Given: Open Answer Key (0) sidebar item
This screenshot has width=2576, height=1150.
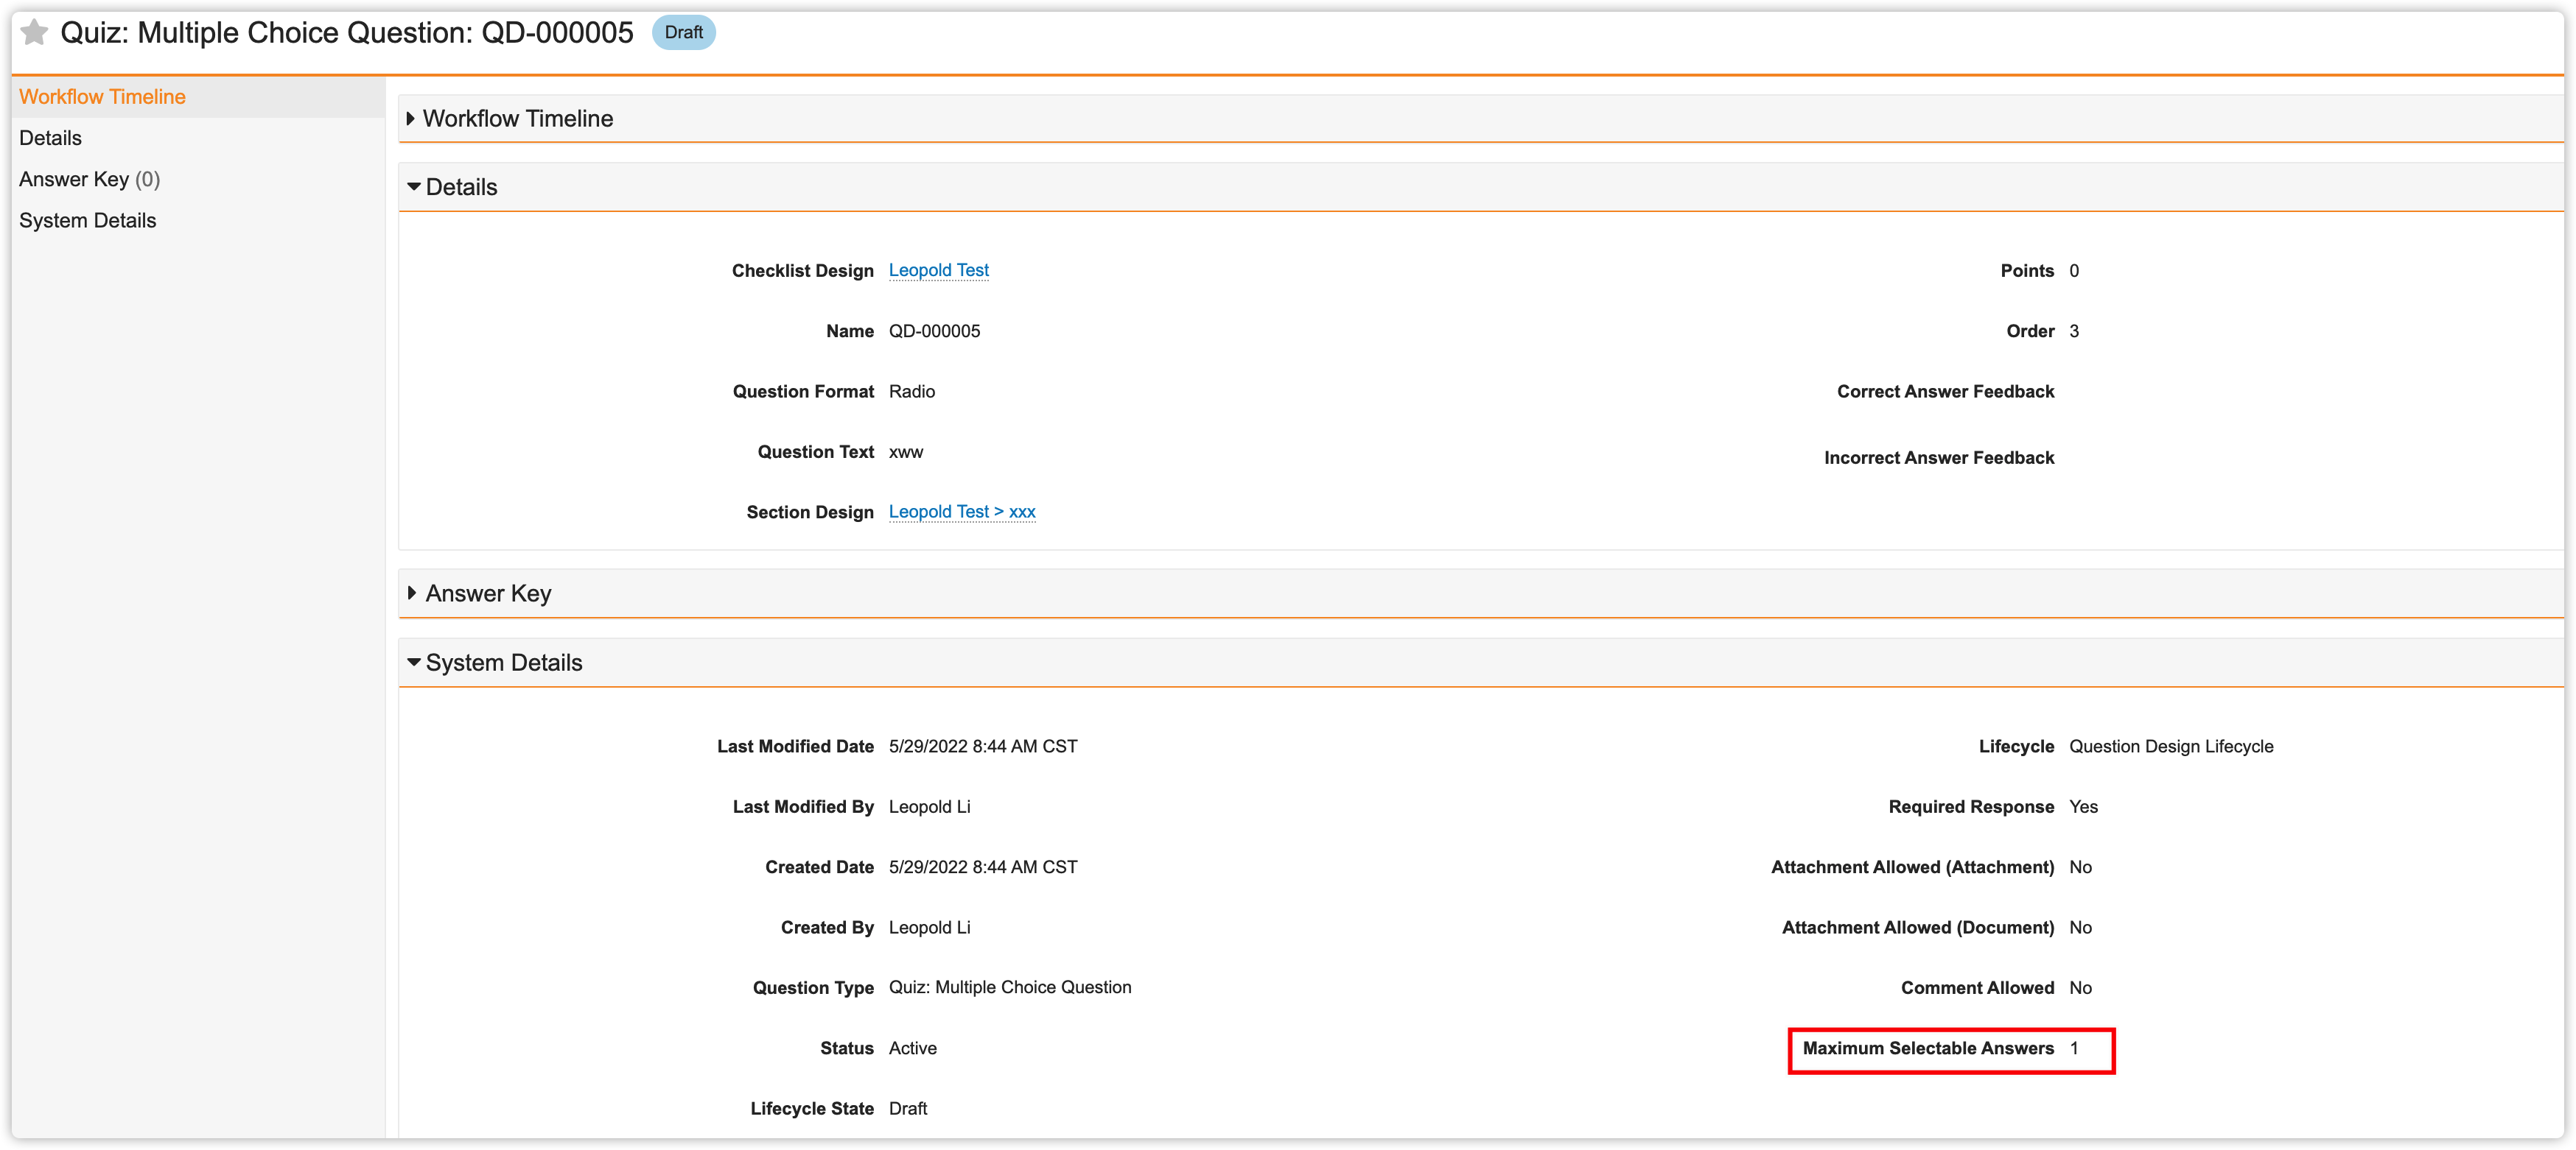Looking at the screenshot, I should [89, 179].
